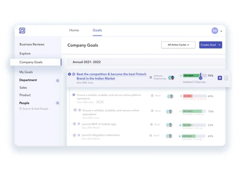Click owner avatar on online operations sub-goal
The width and height of the screenshot is (236, 177).
[169, 111]
